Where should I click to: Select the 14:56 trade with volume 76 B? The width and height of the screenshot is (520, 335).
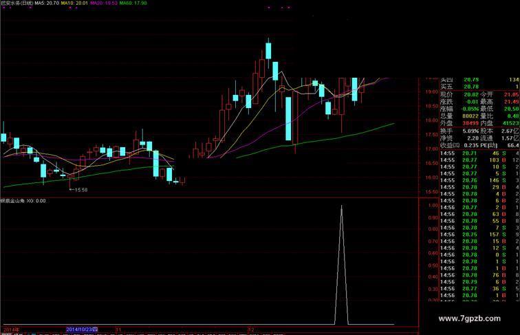tap(479, 275)
